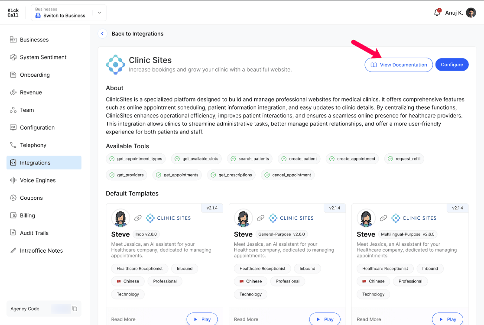Click Healthcare Receptionist tag on Indo card
This screenshot has height=325, width=484.
tap(140, 269)
